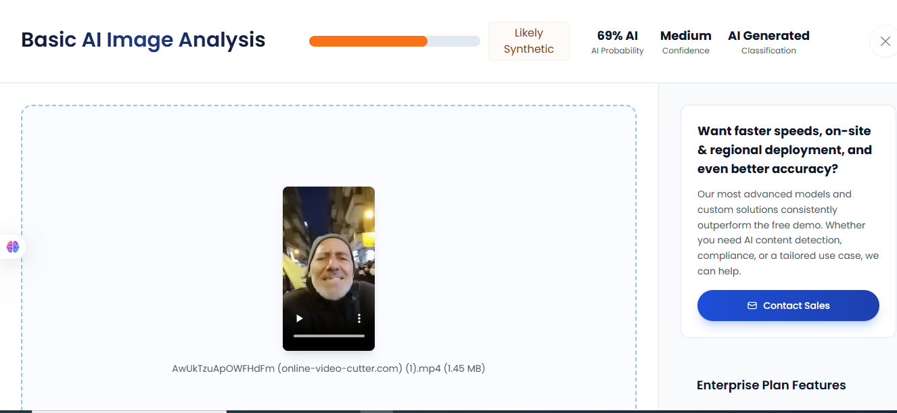Click the Basic AI Image Analysis title
Viewport: 897px width, 413px height.
click(x=143, y=40)
